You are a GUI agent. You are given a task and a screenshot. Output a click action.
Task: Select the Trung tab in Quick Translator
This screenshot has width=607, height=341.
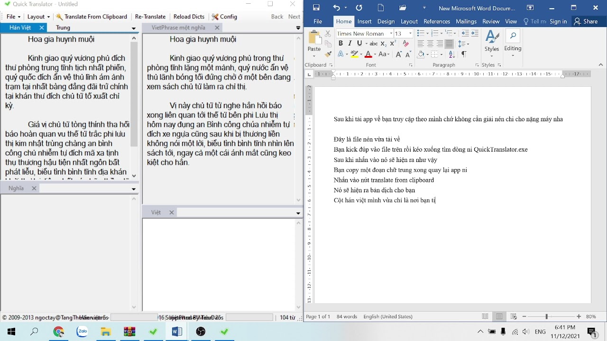click(x=63, y=28)
